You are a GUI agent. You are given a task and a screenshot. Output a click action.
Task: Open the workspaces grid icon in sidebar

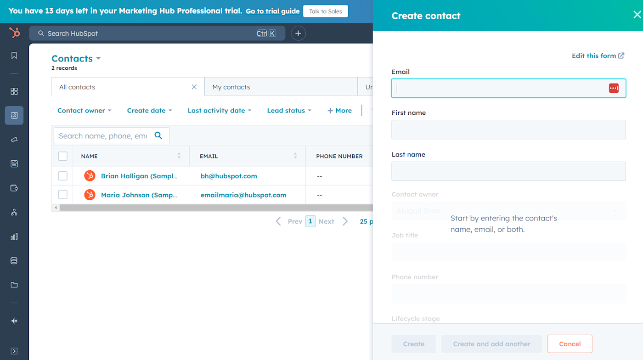tap(14, 91)
